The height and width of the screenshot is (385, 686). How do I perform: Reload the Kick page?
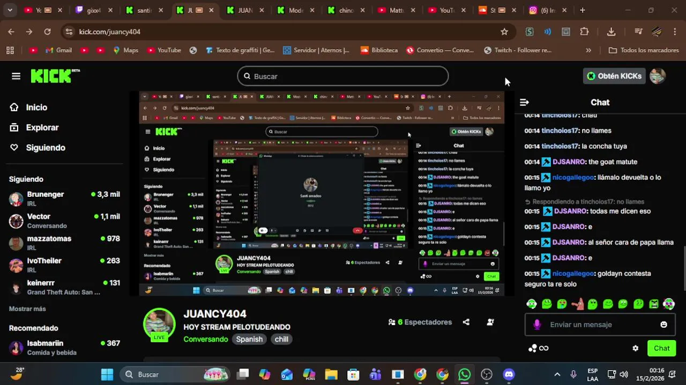47,32
